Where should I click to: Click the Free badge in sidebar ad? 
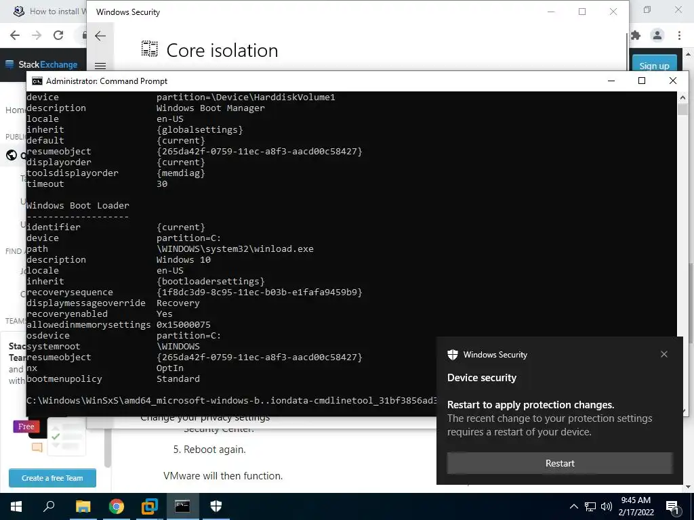click(26, 427)
